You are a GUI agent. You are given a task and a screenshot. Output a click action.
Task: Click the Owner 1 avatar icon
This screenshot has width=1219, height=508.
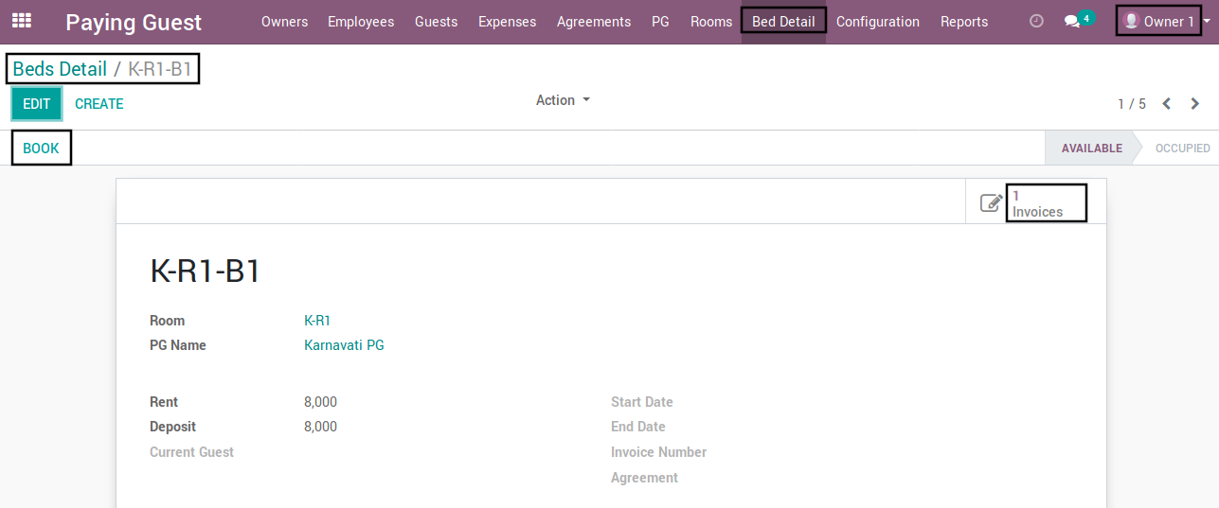(x=1131, y=21)
